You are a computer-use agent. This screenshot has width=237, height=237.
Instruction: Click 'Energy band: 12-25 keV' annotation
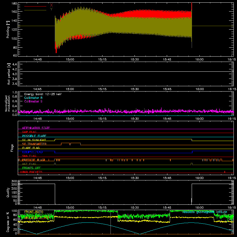tap(43, 94)
